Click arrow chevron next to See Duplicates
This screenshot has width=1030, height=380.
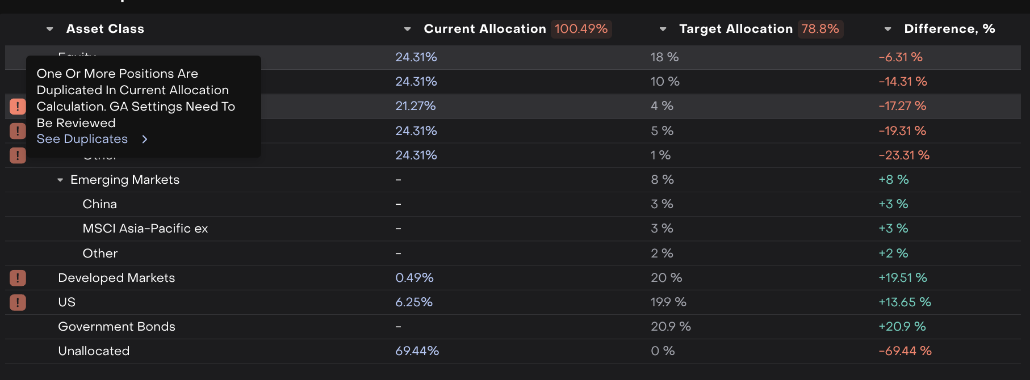tap(145, 140)
